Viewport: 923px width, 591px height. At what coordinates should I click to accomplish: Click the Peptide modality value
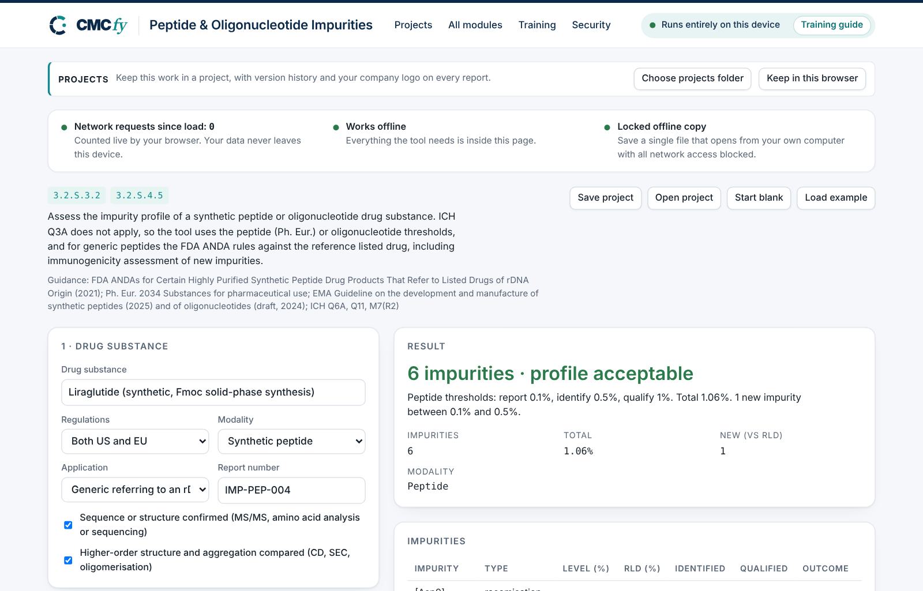coord(427,487)
